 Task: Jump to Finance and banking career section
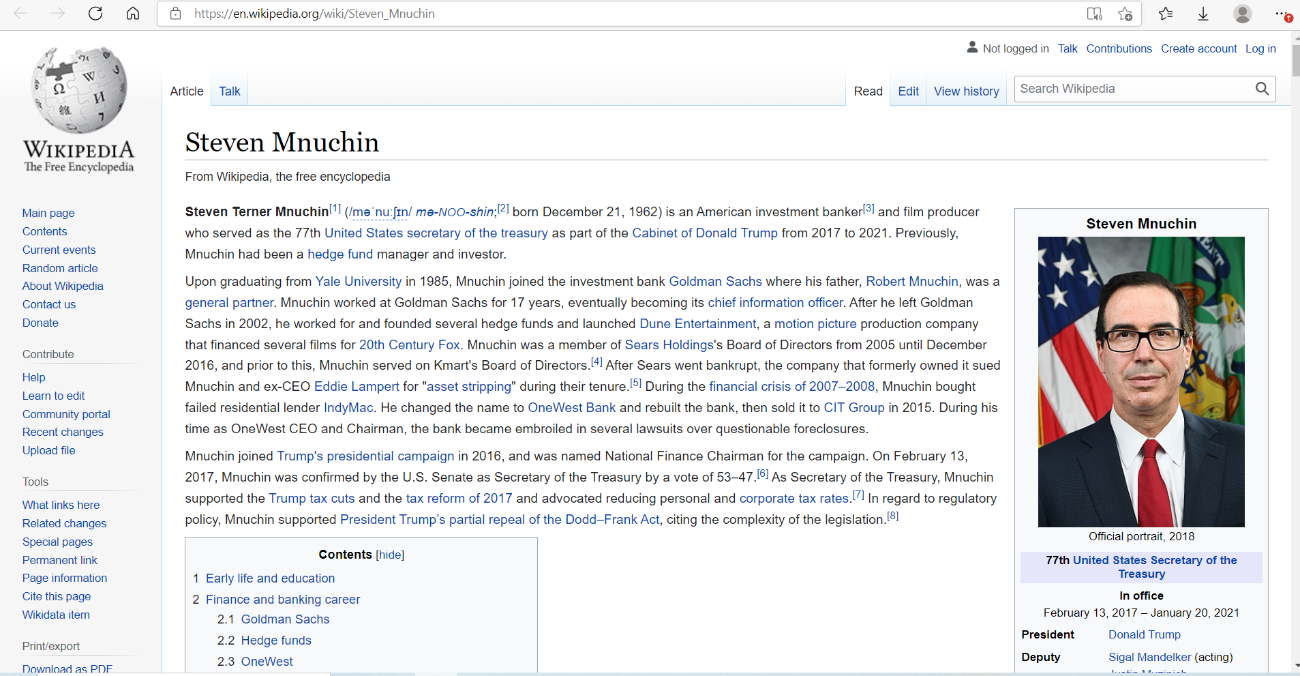[283, 600]
